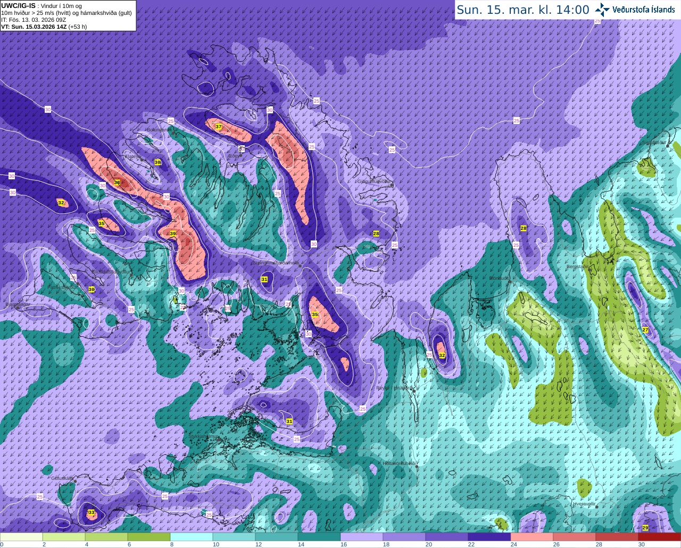Select the 'Sun. 15. mar. kl. 14:00' date header
Image resolution: width=681 pixels, height=548 pixels.
(x=523, y=10)
